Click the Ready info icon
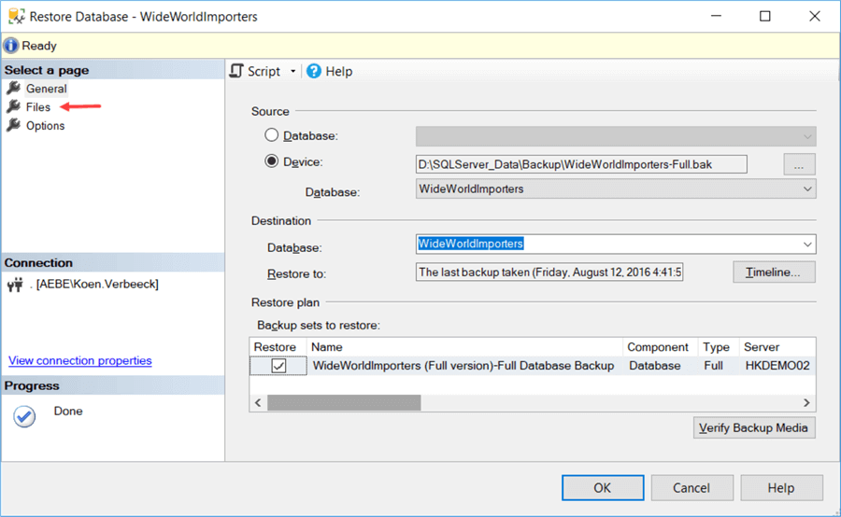Screen dimensions: 841x517 pos(10,46)
